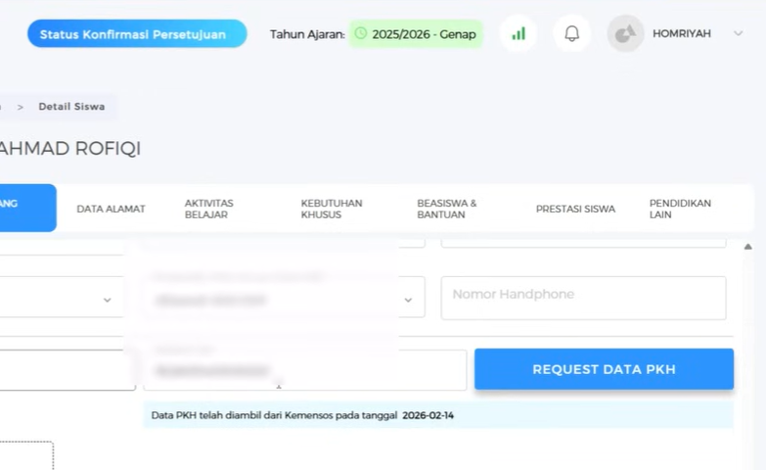766x470 pixels.
Task: Click the Status Konfirmasi Persetujuan button
Action: click(137, 33)
